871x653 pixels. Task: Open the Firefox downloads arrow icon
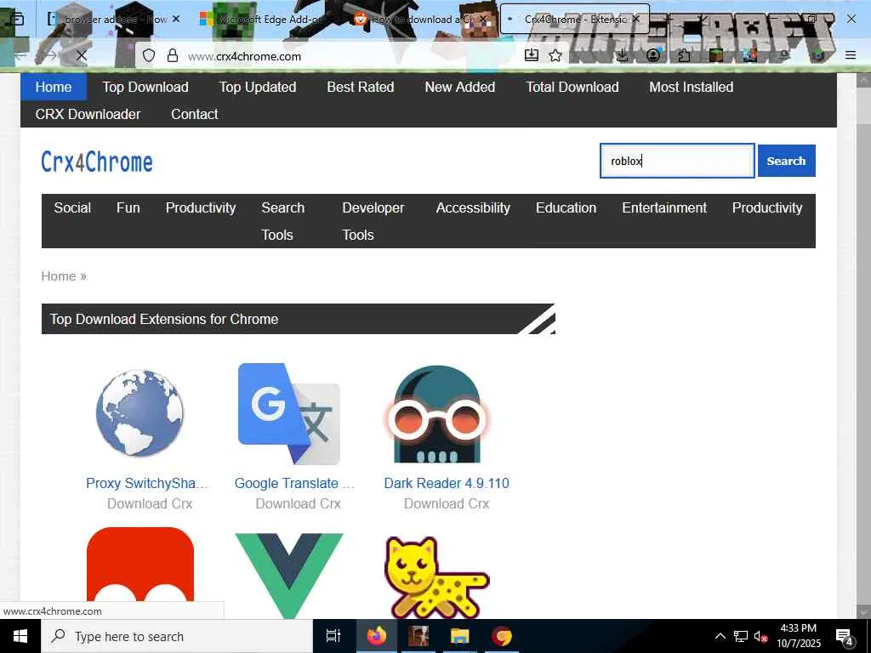click(x=623, y=54)
